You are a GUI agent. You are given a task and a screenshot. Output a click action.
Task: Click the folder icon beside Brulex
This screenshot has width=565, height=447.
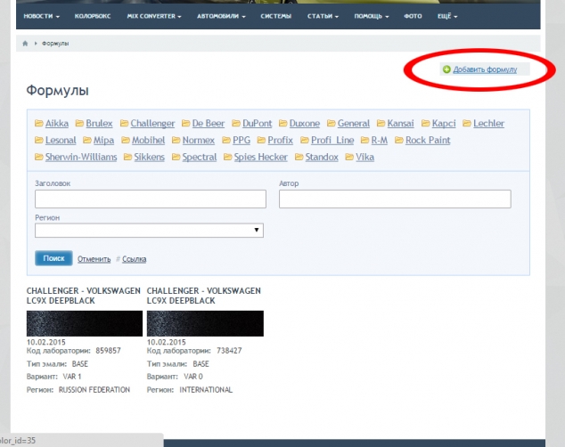79,124
